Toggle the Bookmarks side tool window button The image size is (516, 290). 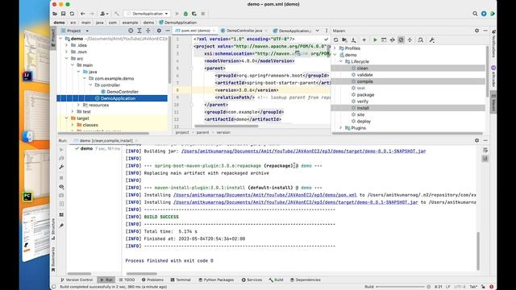[53, 259]
